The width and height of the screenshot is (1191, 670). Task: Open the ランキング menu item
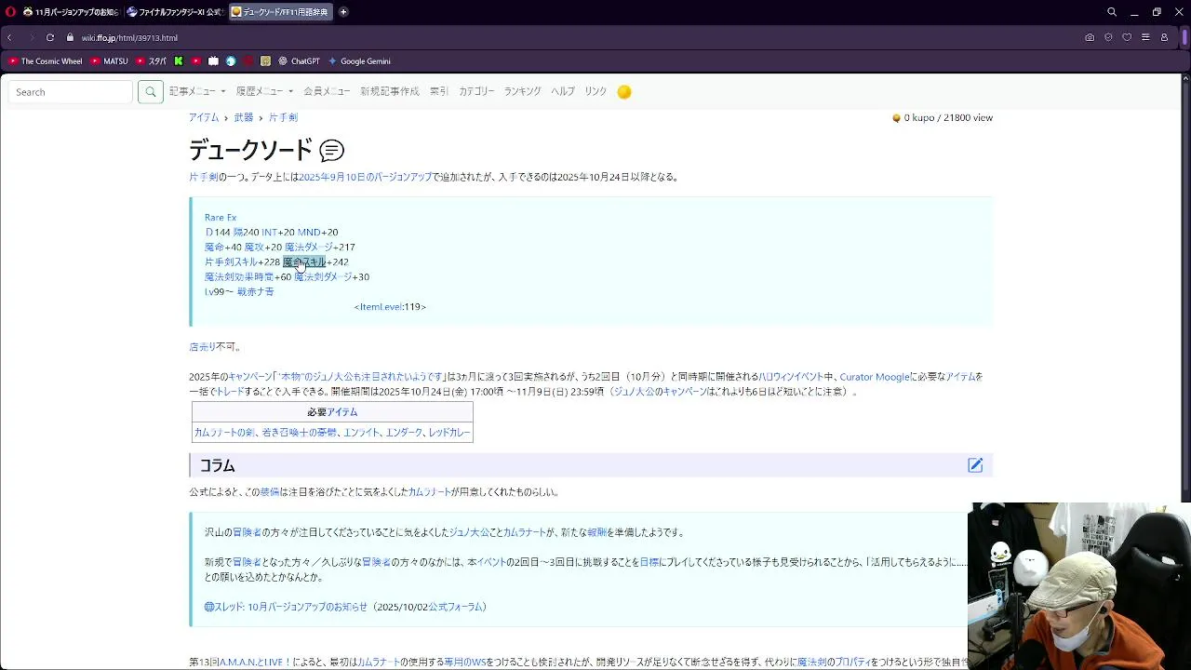522,91
